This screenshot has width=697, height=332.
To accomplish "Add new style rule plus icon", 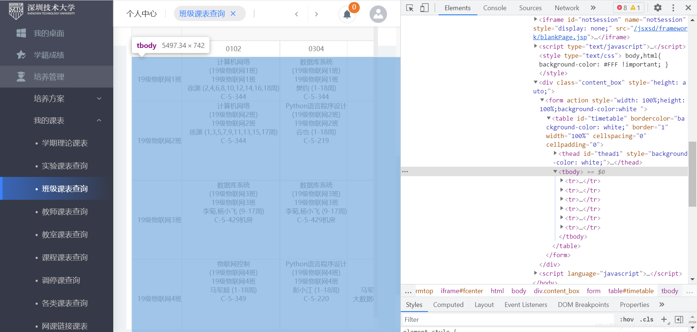I will [x=664, y=319].
